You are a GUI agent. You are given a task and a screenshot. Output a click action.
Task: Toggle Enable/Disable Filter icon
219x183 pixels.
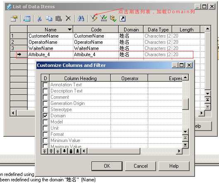[103, 19]
